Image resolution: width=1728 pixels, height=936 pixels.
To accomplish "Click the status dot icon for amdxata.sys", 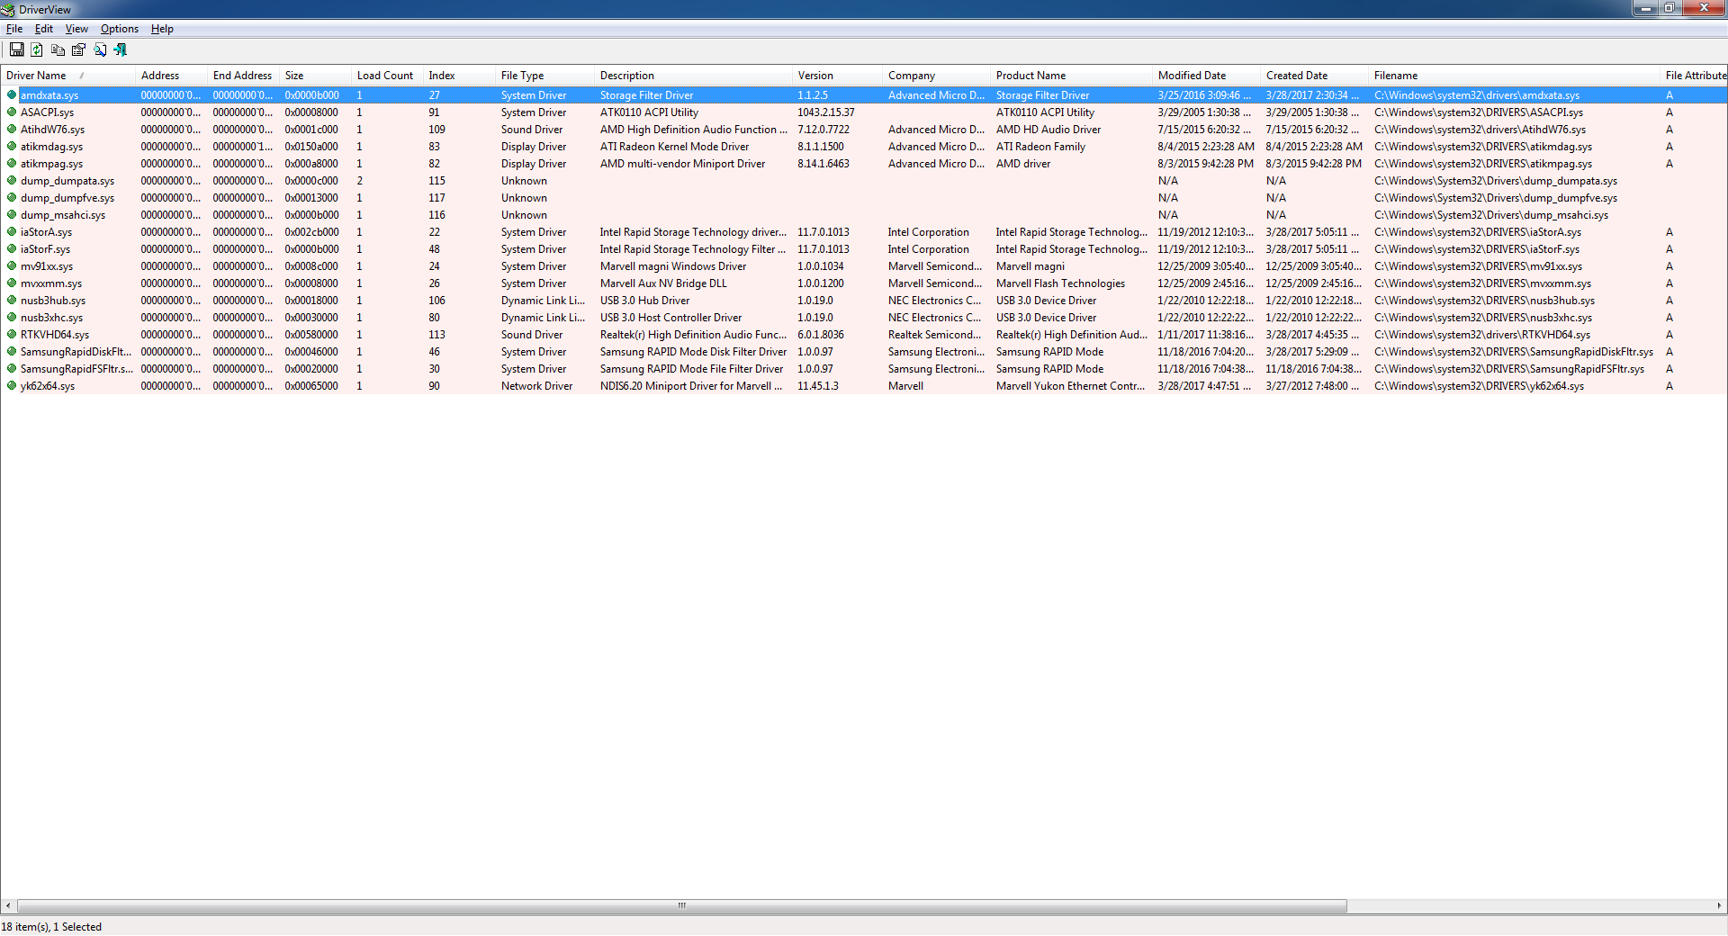I will pos(12,94).
